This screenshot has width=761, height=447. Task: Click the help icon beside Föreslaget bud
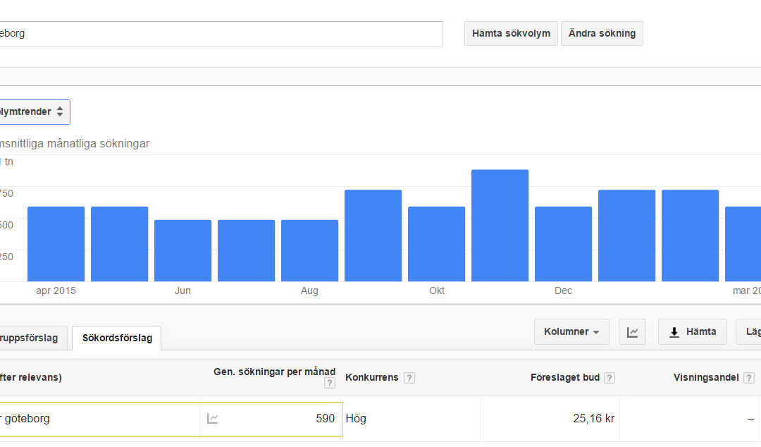pyautogui.click(x=610, y=378)
